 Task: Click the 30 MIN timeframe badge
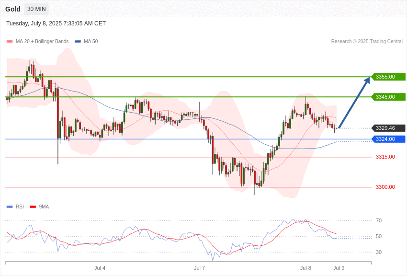click(x=36, y=9)
